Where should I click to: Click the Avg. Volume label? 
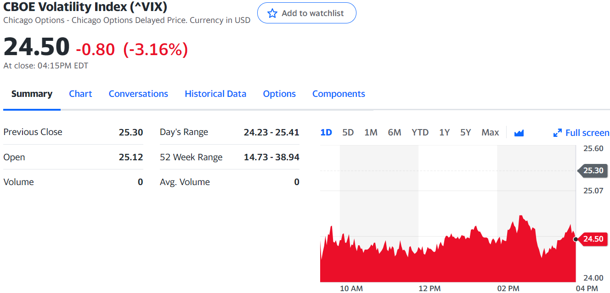tap(185, 182)
